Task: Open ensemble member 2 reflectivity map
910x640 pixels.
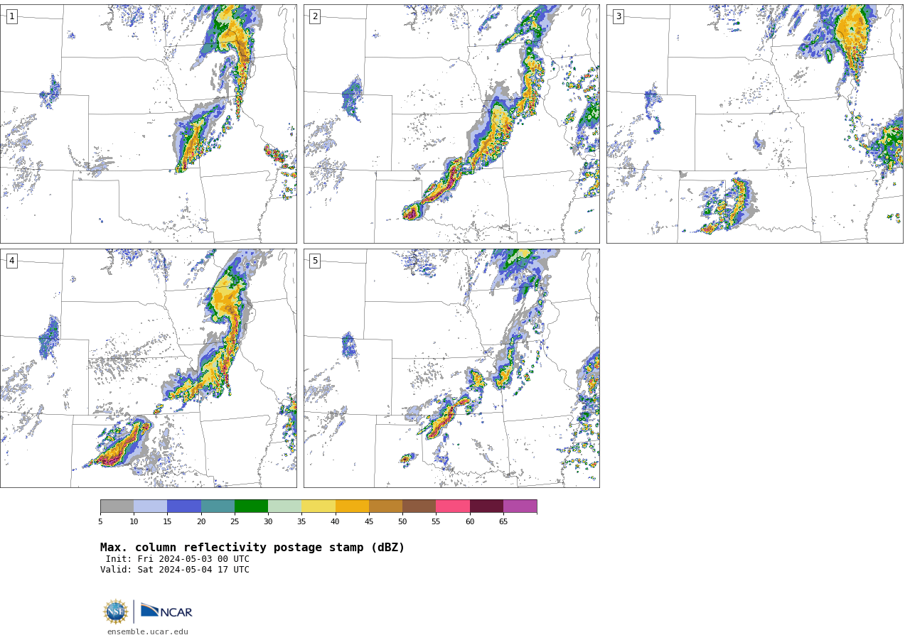Action: tap(451, 124)
